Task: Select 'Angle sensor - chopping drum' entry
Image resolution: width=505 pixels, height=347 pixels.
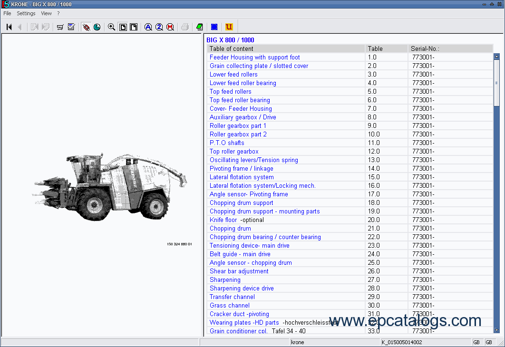Action: 251,263
